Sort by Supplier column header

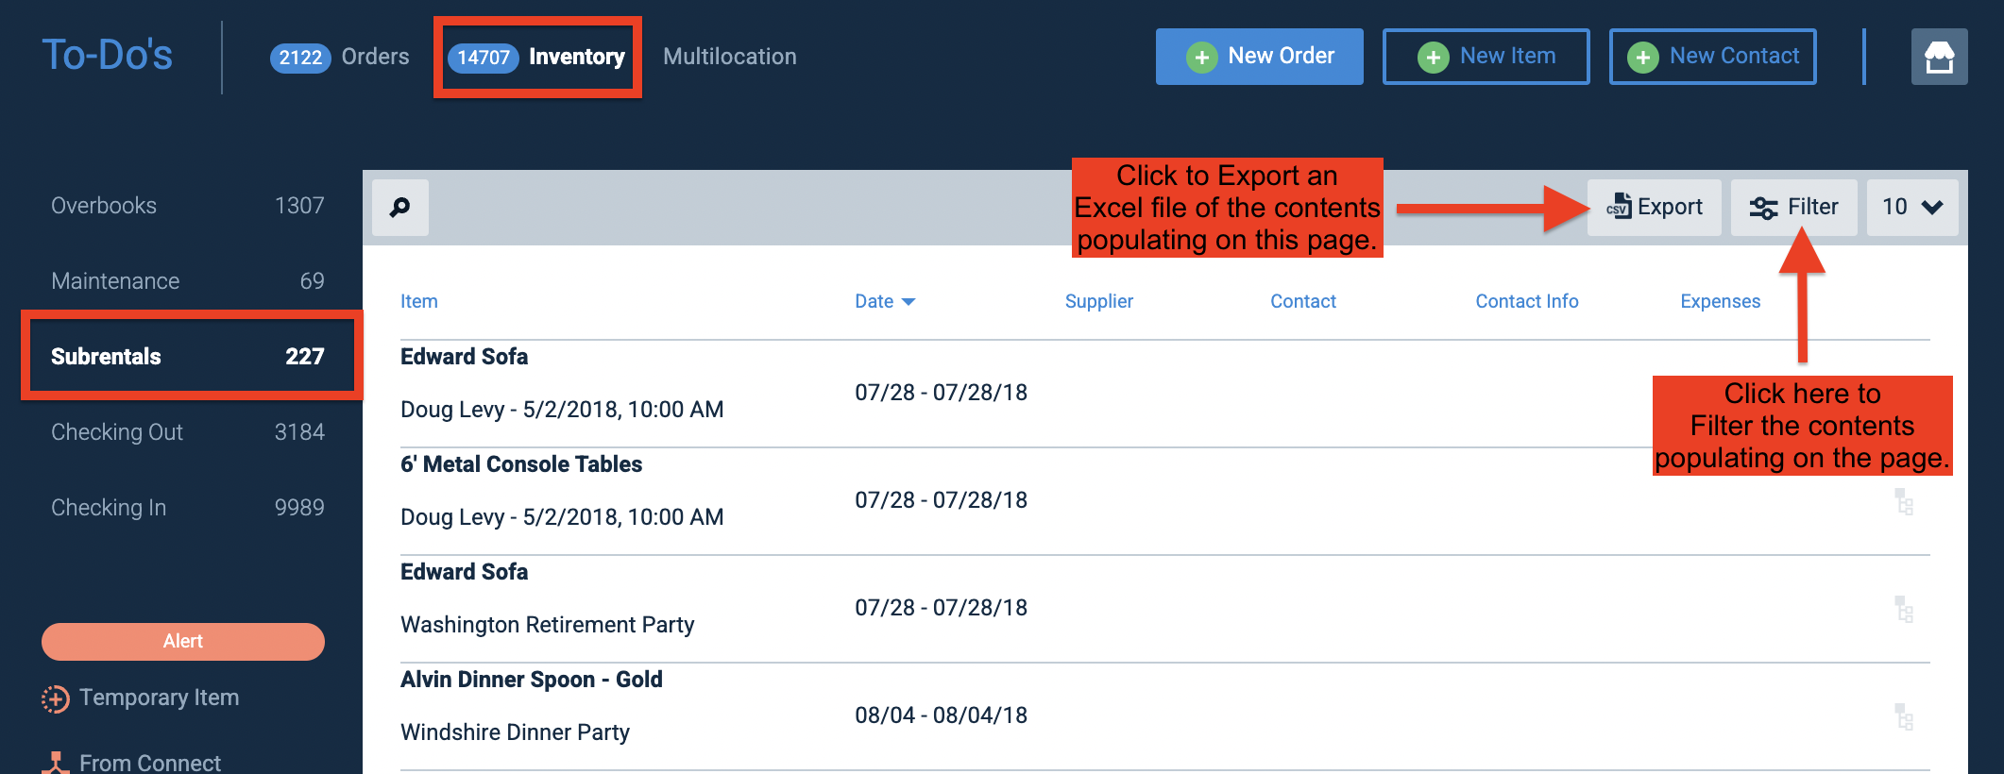1098,301
